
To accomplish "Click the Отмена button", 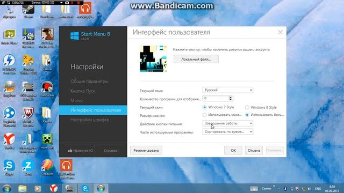I will (254, 150).
